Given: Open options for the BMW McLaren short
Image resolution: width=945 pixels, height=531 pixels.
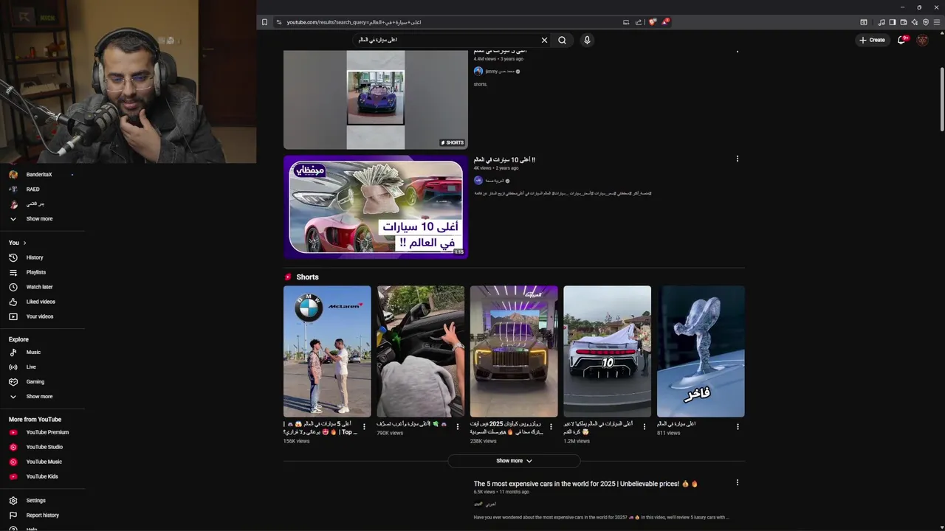Looking at the screenshot, I should point(364,427).
